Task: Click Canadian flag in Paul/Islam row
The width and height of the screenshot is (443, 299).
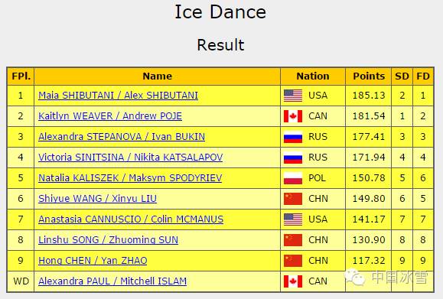Action: pos(293,281)
